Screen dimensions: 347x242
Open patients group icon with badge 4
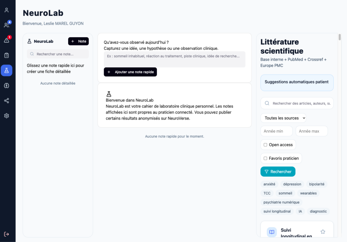pos(6,25)
